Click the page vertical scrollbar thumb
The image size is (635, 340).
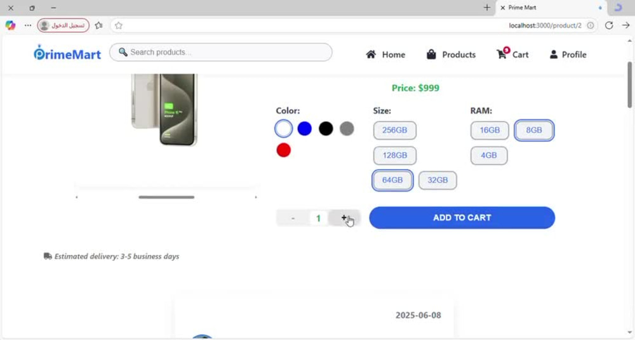[630, 85]
